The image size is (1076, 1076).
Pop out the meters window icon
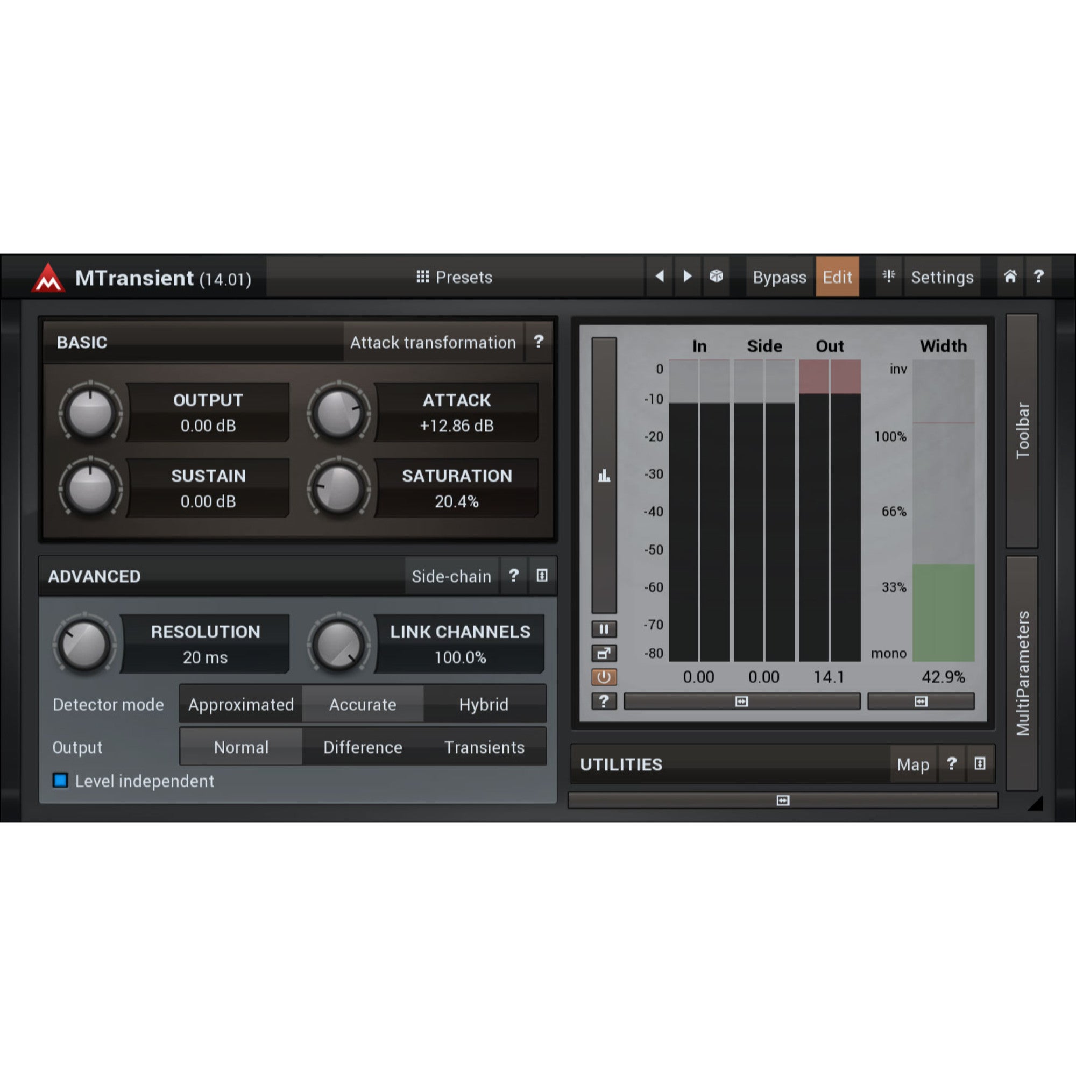[x=604, y=653]
